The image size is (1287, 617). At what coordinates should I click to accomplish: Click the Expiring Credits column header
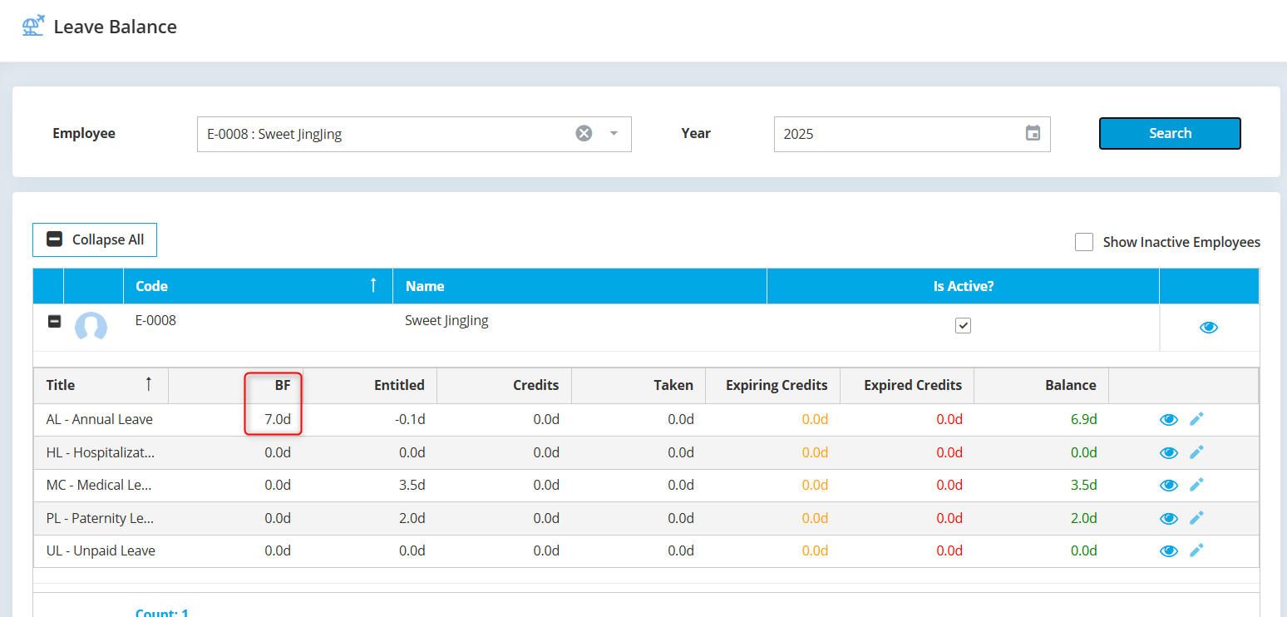(x=772, y=385)
